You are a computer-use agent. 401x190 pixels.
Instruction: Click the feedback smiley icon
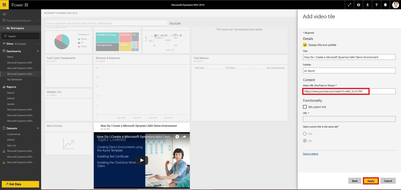(385, 5)
